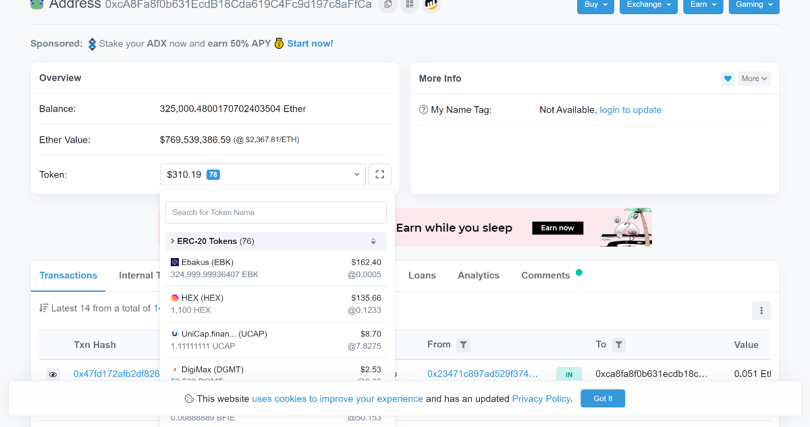The width and height of the screenshot is (810, 427).
Task: Open the vertical three-dot options menu
Action: (761, 311)
